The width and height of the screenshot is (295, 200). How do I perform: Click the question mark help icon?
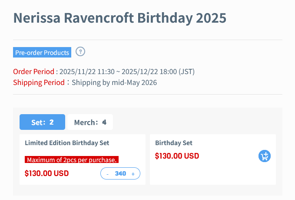tap(80, 51)
